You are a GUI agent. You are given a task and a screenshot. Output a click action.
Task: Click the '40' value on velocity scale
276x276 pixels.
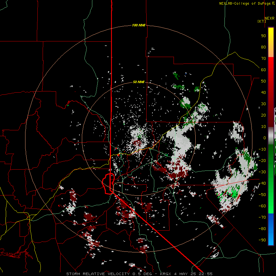[x=263, y=93]
